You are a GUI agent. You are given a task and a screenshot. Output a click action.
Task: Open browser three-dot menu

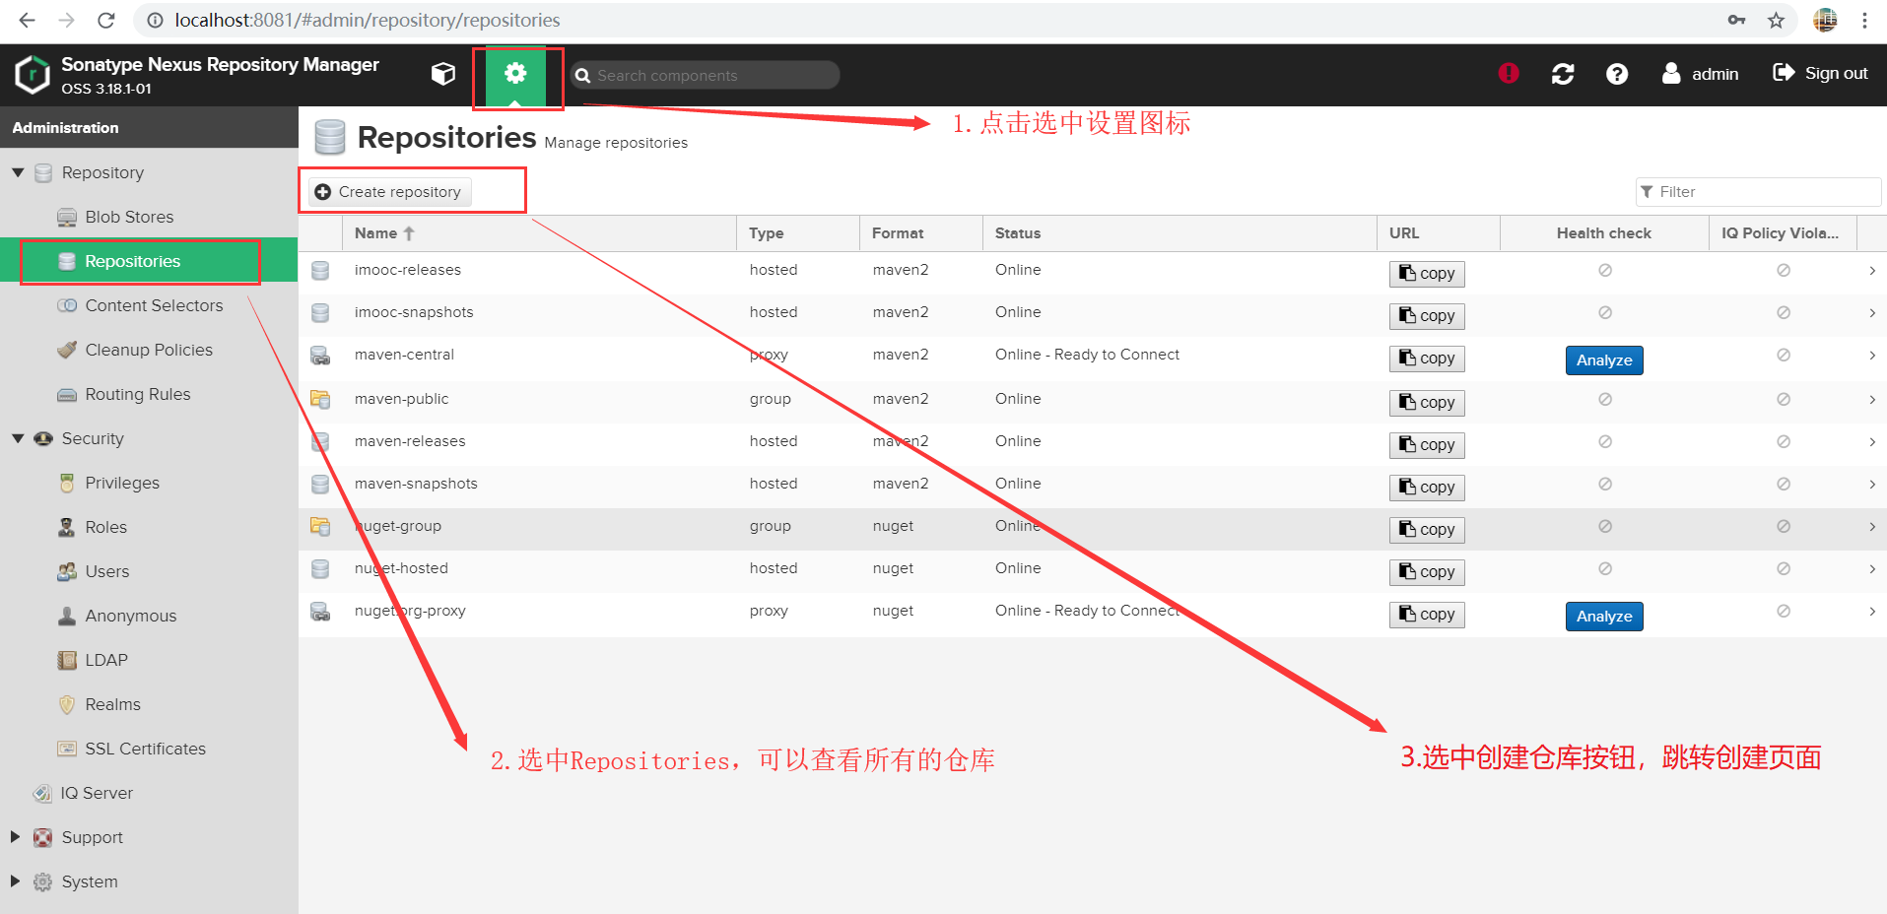coord(1864,20)
